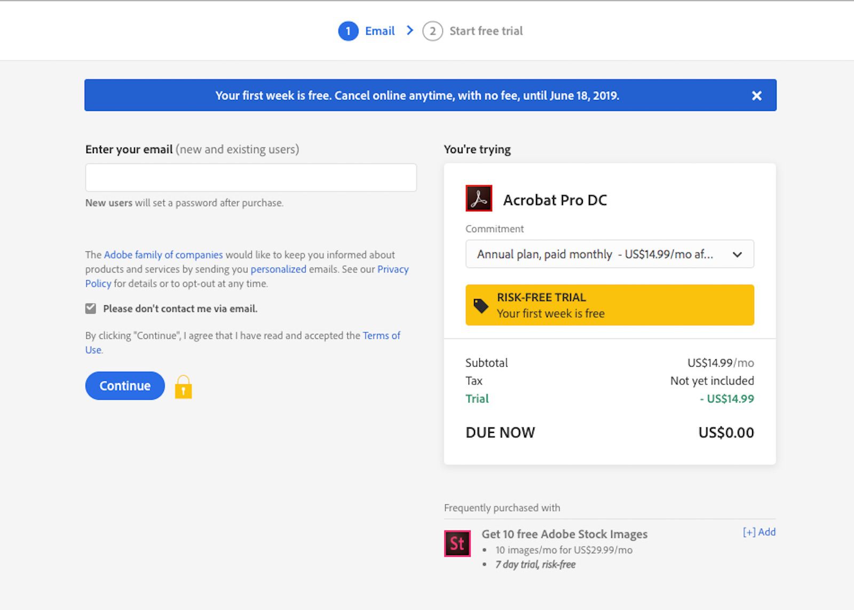Click the Acrobat Pro DC product title
This screenshot has height=610, width=854.
coord(555,200)
